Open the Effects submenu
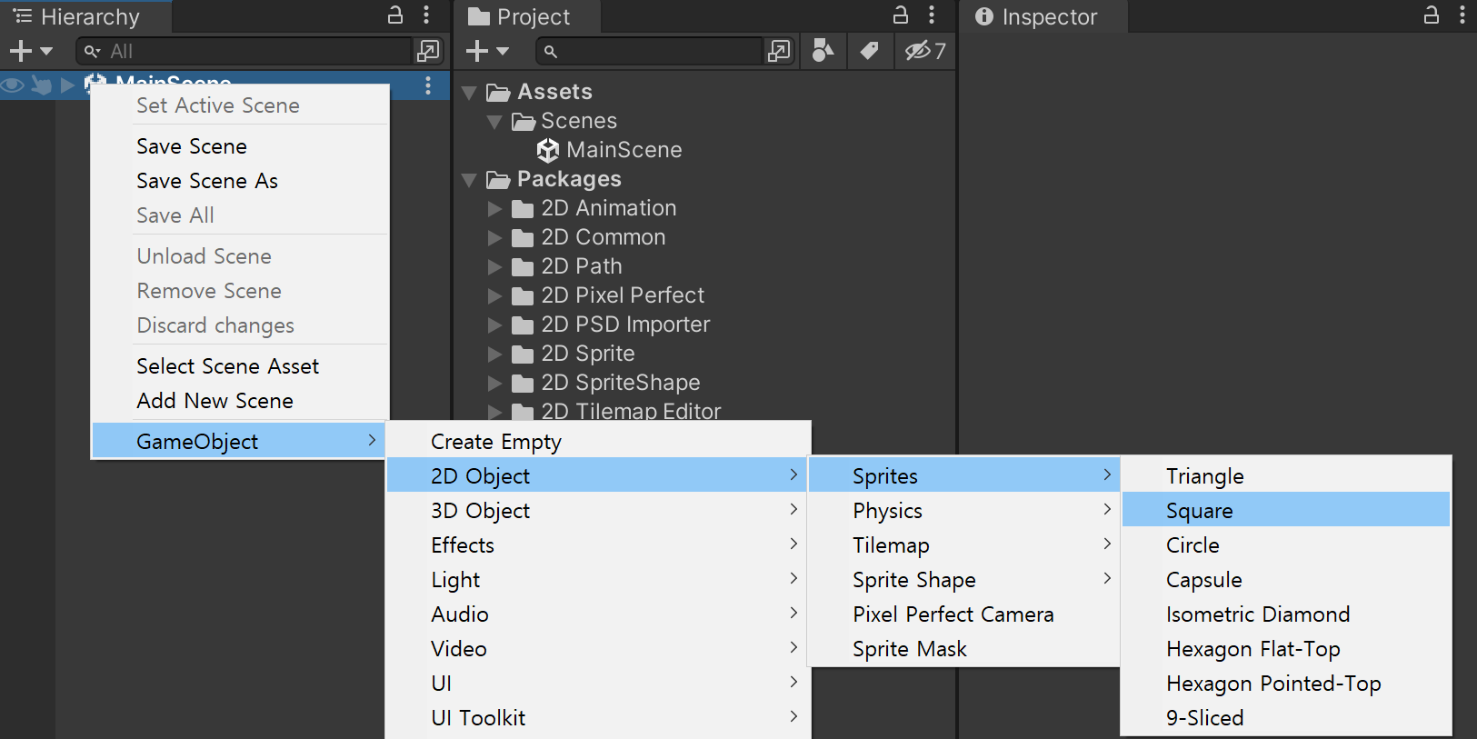The height and width of the screenshot is (739, 1477). click(x=598, y=544)
